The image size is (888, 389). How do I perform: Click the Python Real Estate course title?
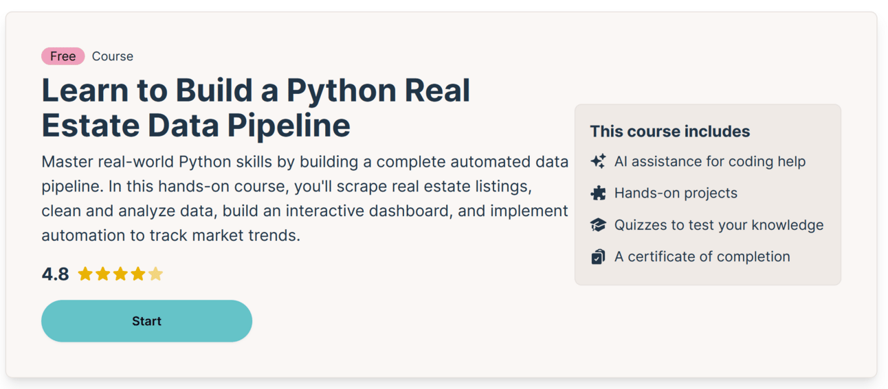coord(256,108)
